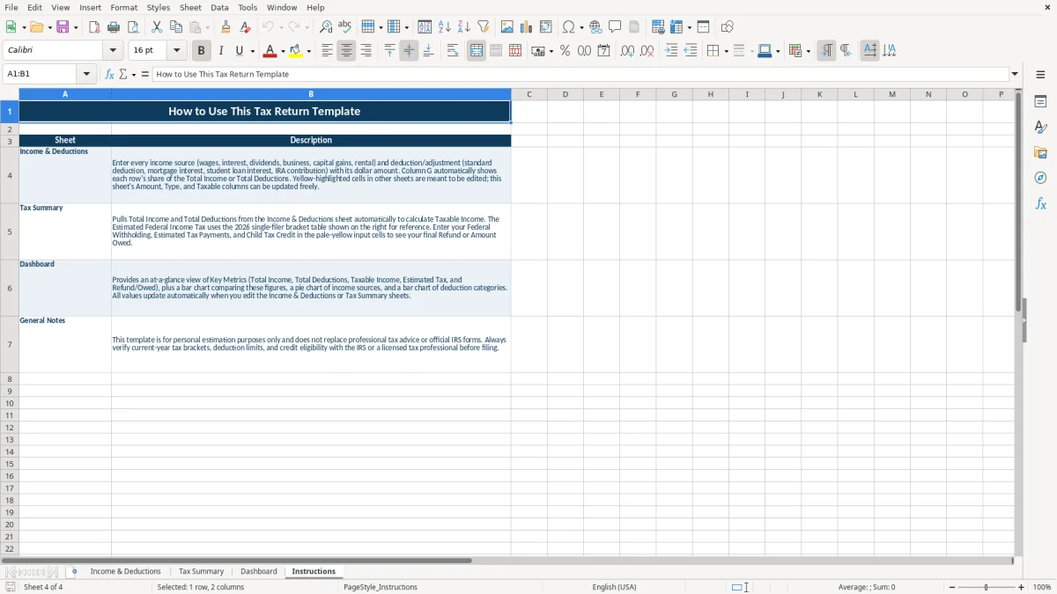Open the font size dropdown
Viewport: 1057px width, 594px height.
click(176, 50)
